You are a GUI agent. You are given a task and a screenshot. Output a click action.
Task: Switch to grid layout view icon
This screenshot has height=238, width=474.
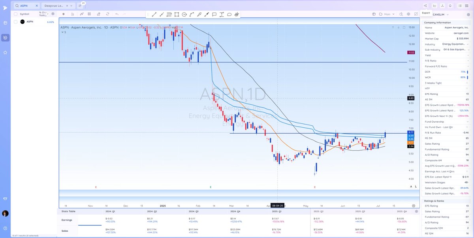click(x=468, y=6)
